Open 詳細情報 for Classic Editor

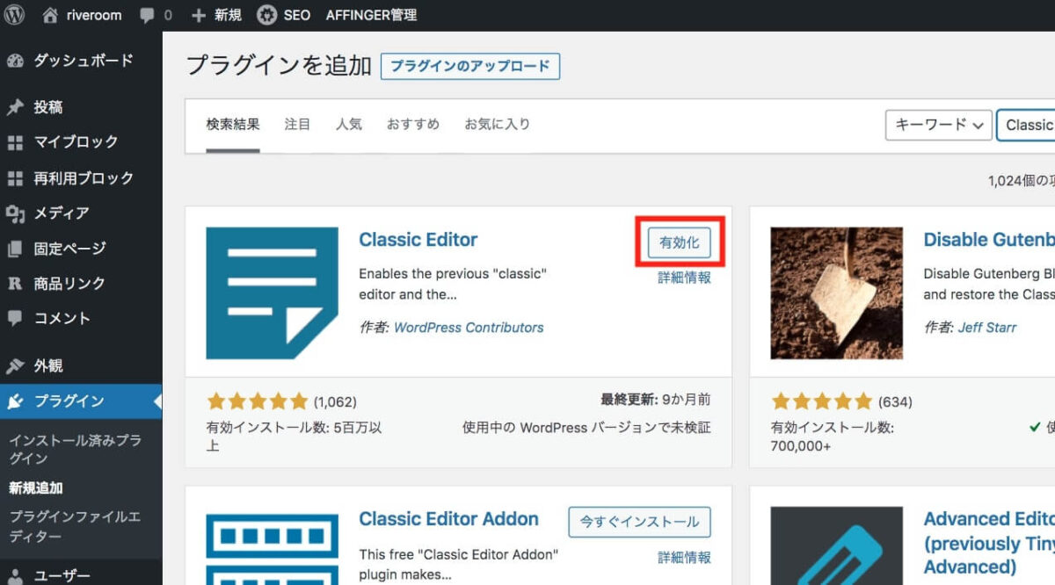point(685,278)
